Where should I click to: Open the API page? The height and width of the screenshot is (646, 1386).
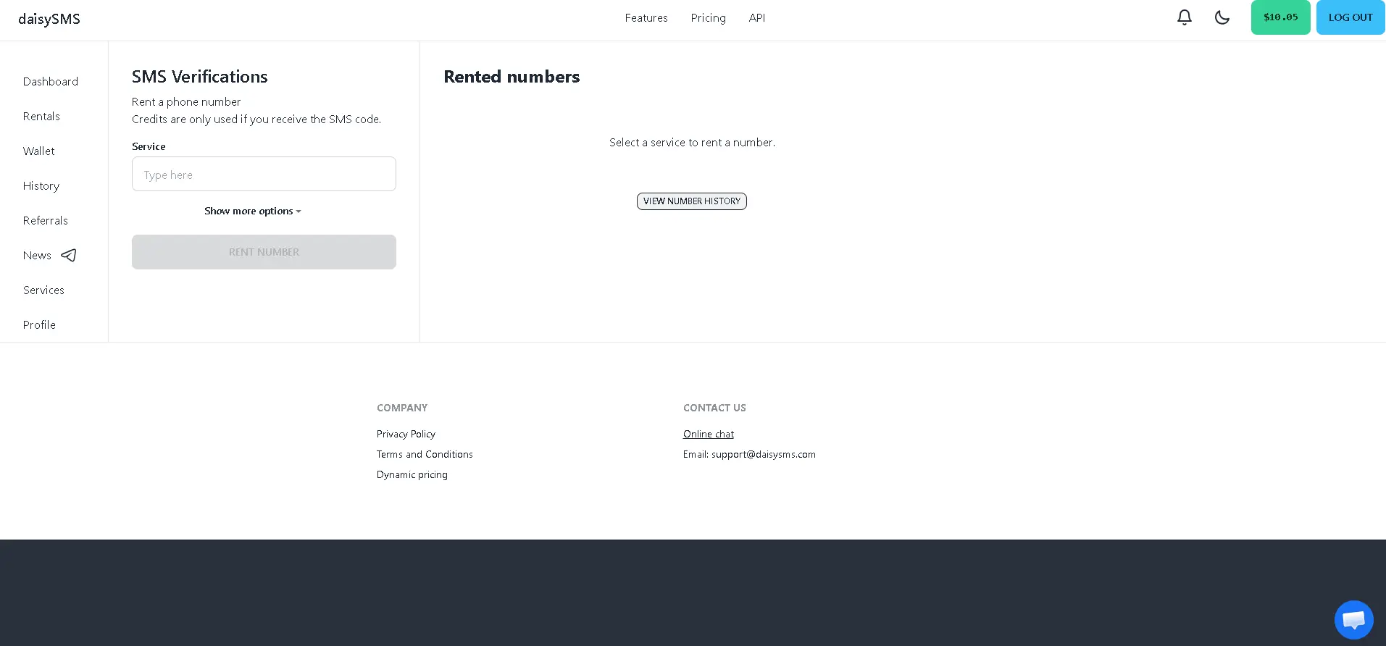point(757,17)
